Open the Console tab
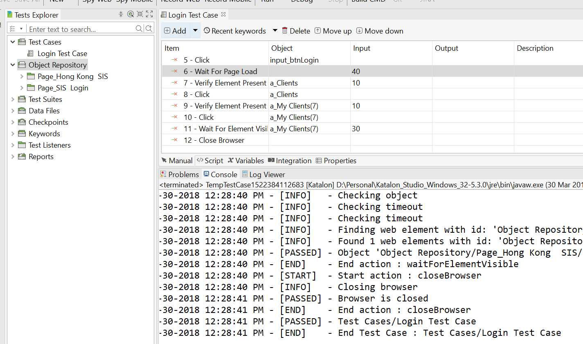The width and height of the screenshot is (583, 344). [x=220, y=174]
